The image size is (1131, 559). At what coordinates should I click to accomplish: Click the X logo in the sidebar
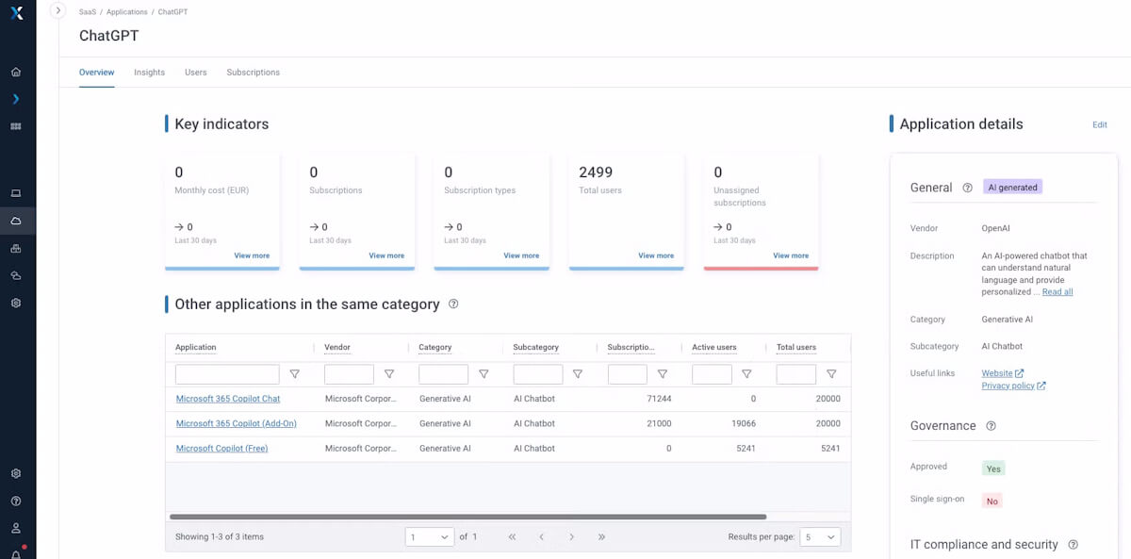(16, 13)
